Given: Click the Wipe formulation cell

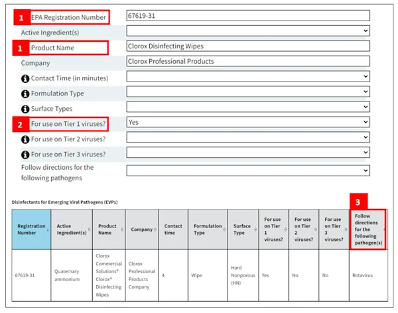Looking at the screenshot, I should tap(208, 275).
